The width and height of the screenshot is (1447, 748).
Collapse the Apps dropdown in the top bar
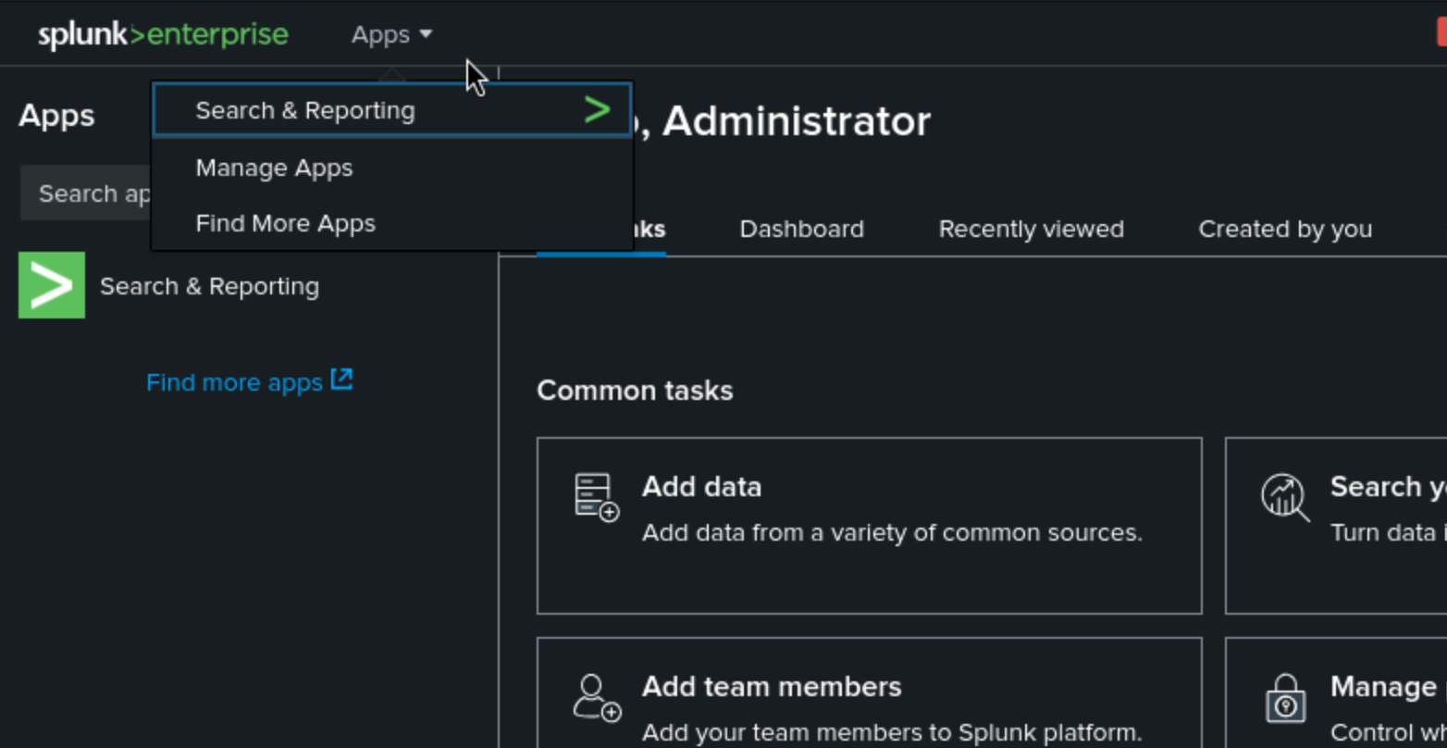[x=391, y=35]
